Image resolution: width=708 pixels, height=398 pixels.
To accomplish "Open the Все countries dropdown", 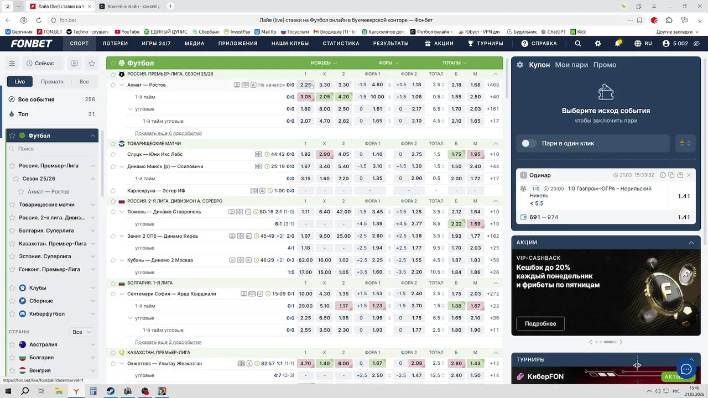I will (82, 332).
